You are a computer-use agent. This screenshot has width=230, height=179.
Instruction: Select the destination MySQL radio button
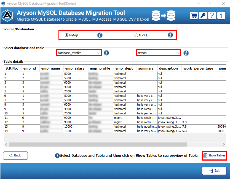pos(136,35)
